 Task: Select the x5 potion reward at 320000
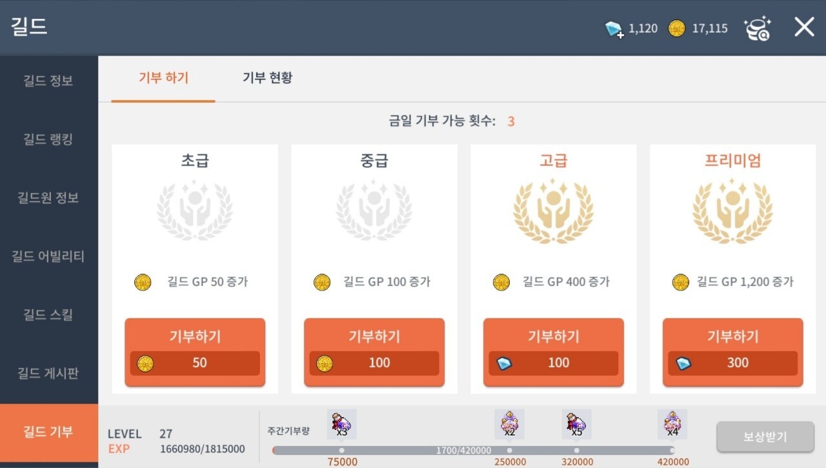(576, 424)
